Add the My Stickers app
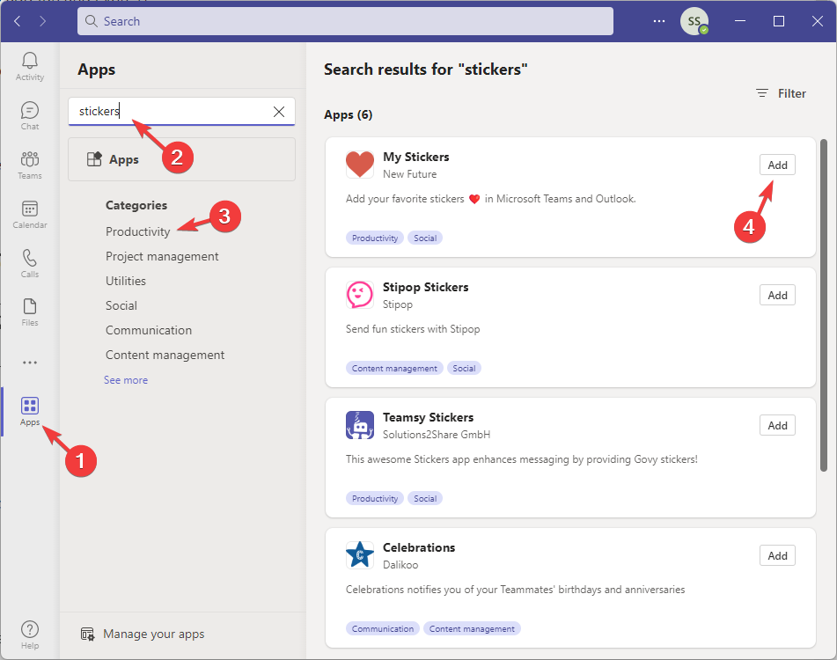The image size is (837, 660). click(x=777, y=165)
